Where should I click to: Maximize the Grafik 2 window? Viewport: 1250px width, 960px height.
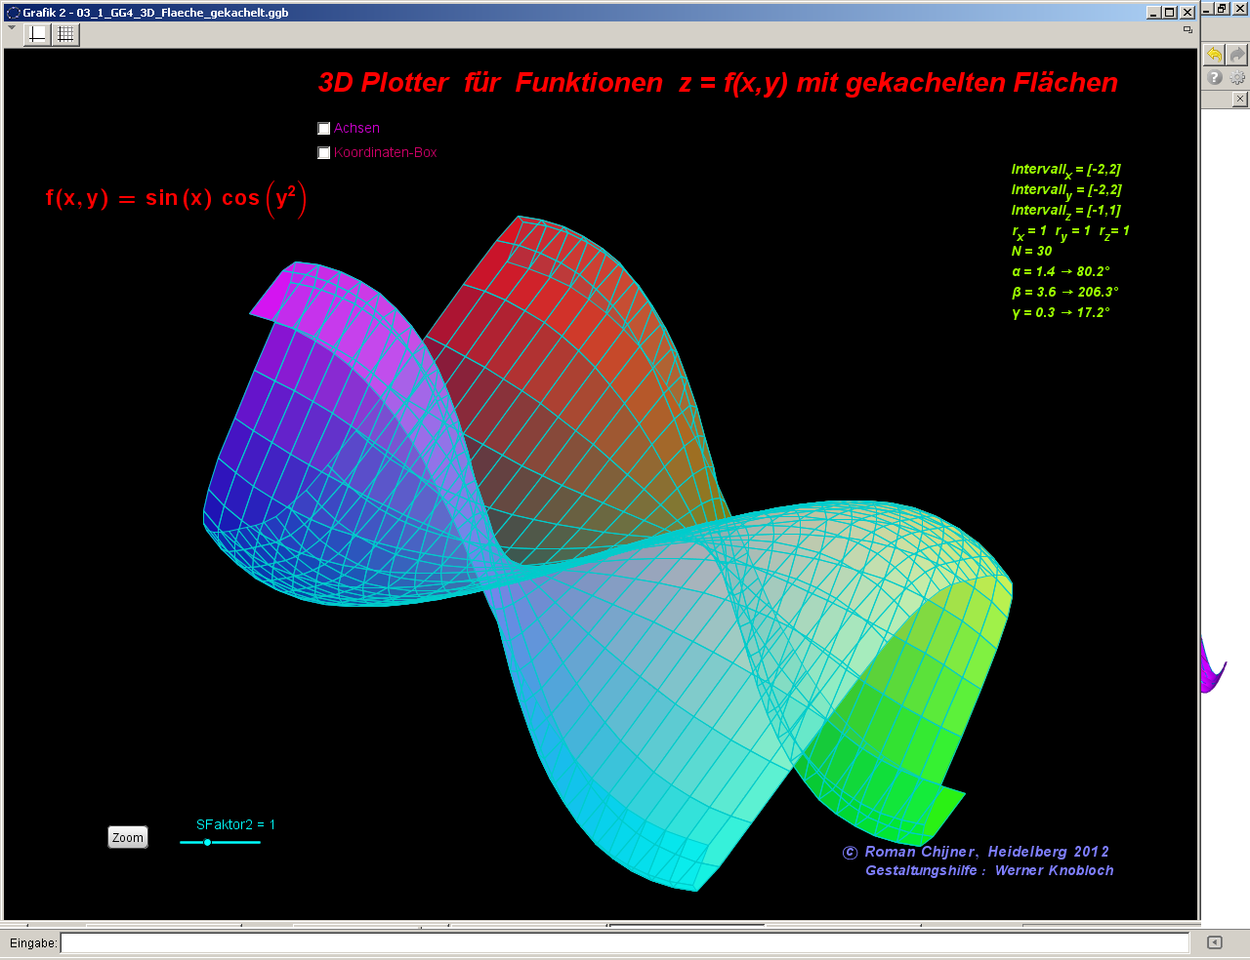pos(1170,13)
